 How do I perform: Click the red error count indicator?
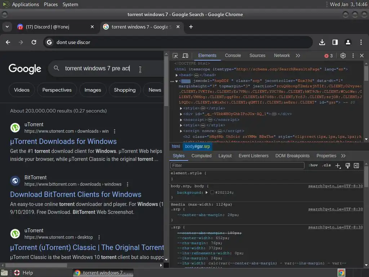[x=329, y=56]
